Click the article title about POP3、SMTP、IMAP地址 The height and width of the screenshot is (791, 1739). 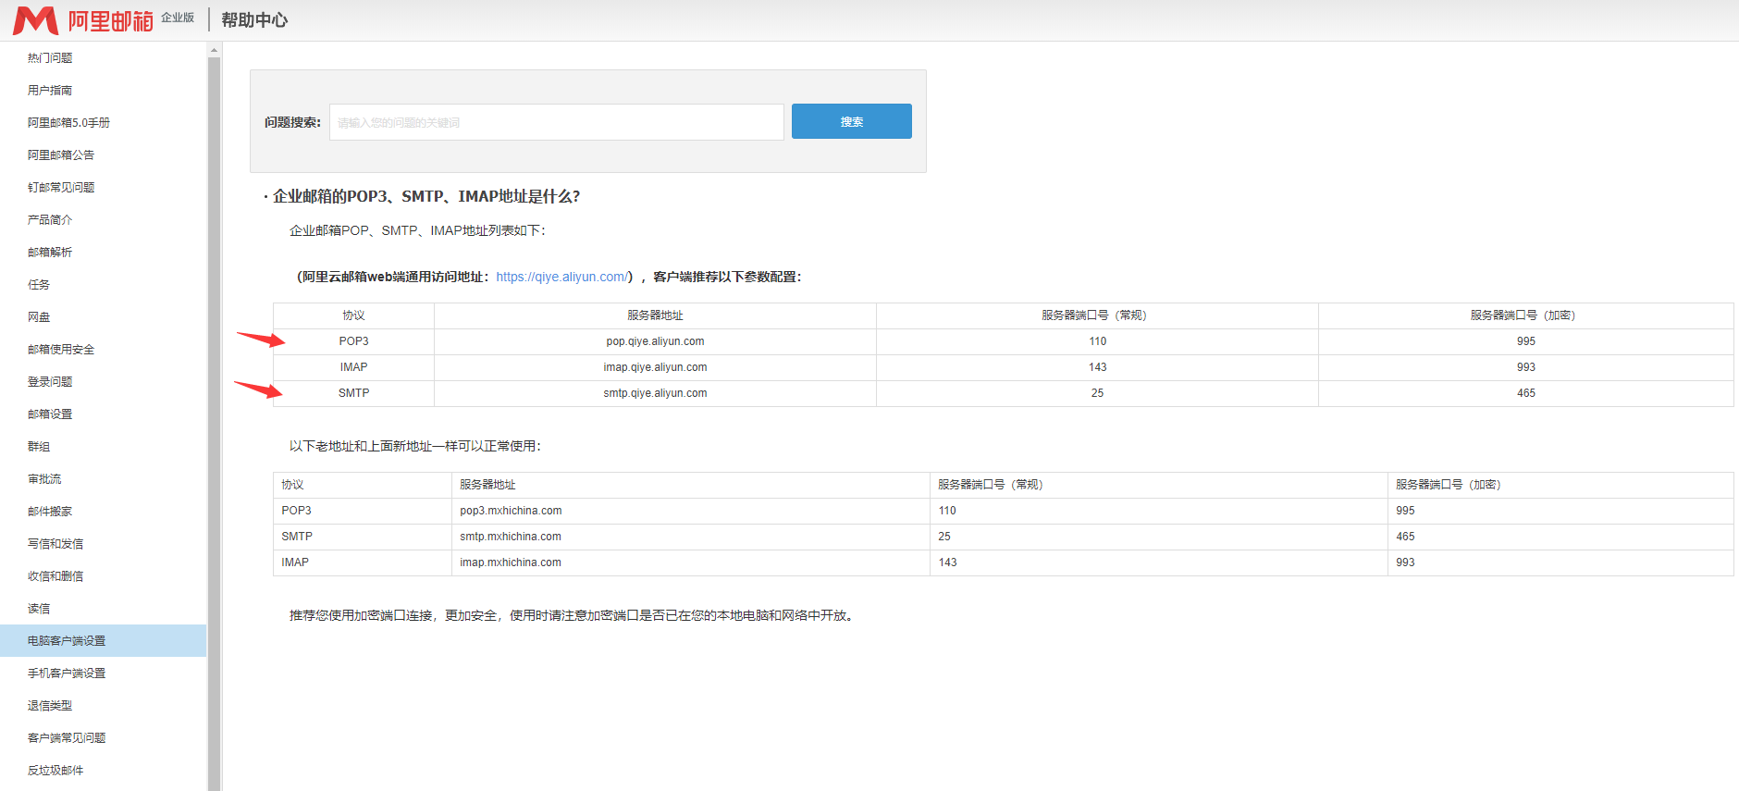tap(426, 196)
